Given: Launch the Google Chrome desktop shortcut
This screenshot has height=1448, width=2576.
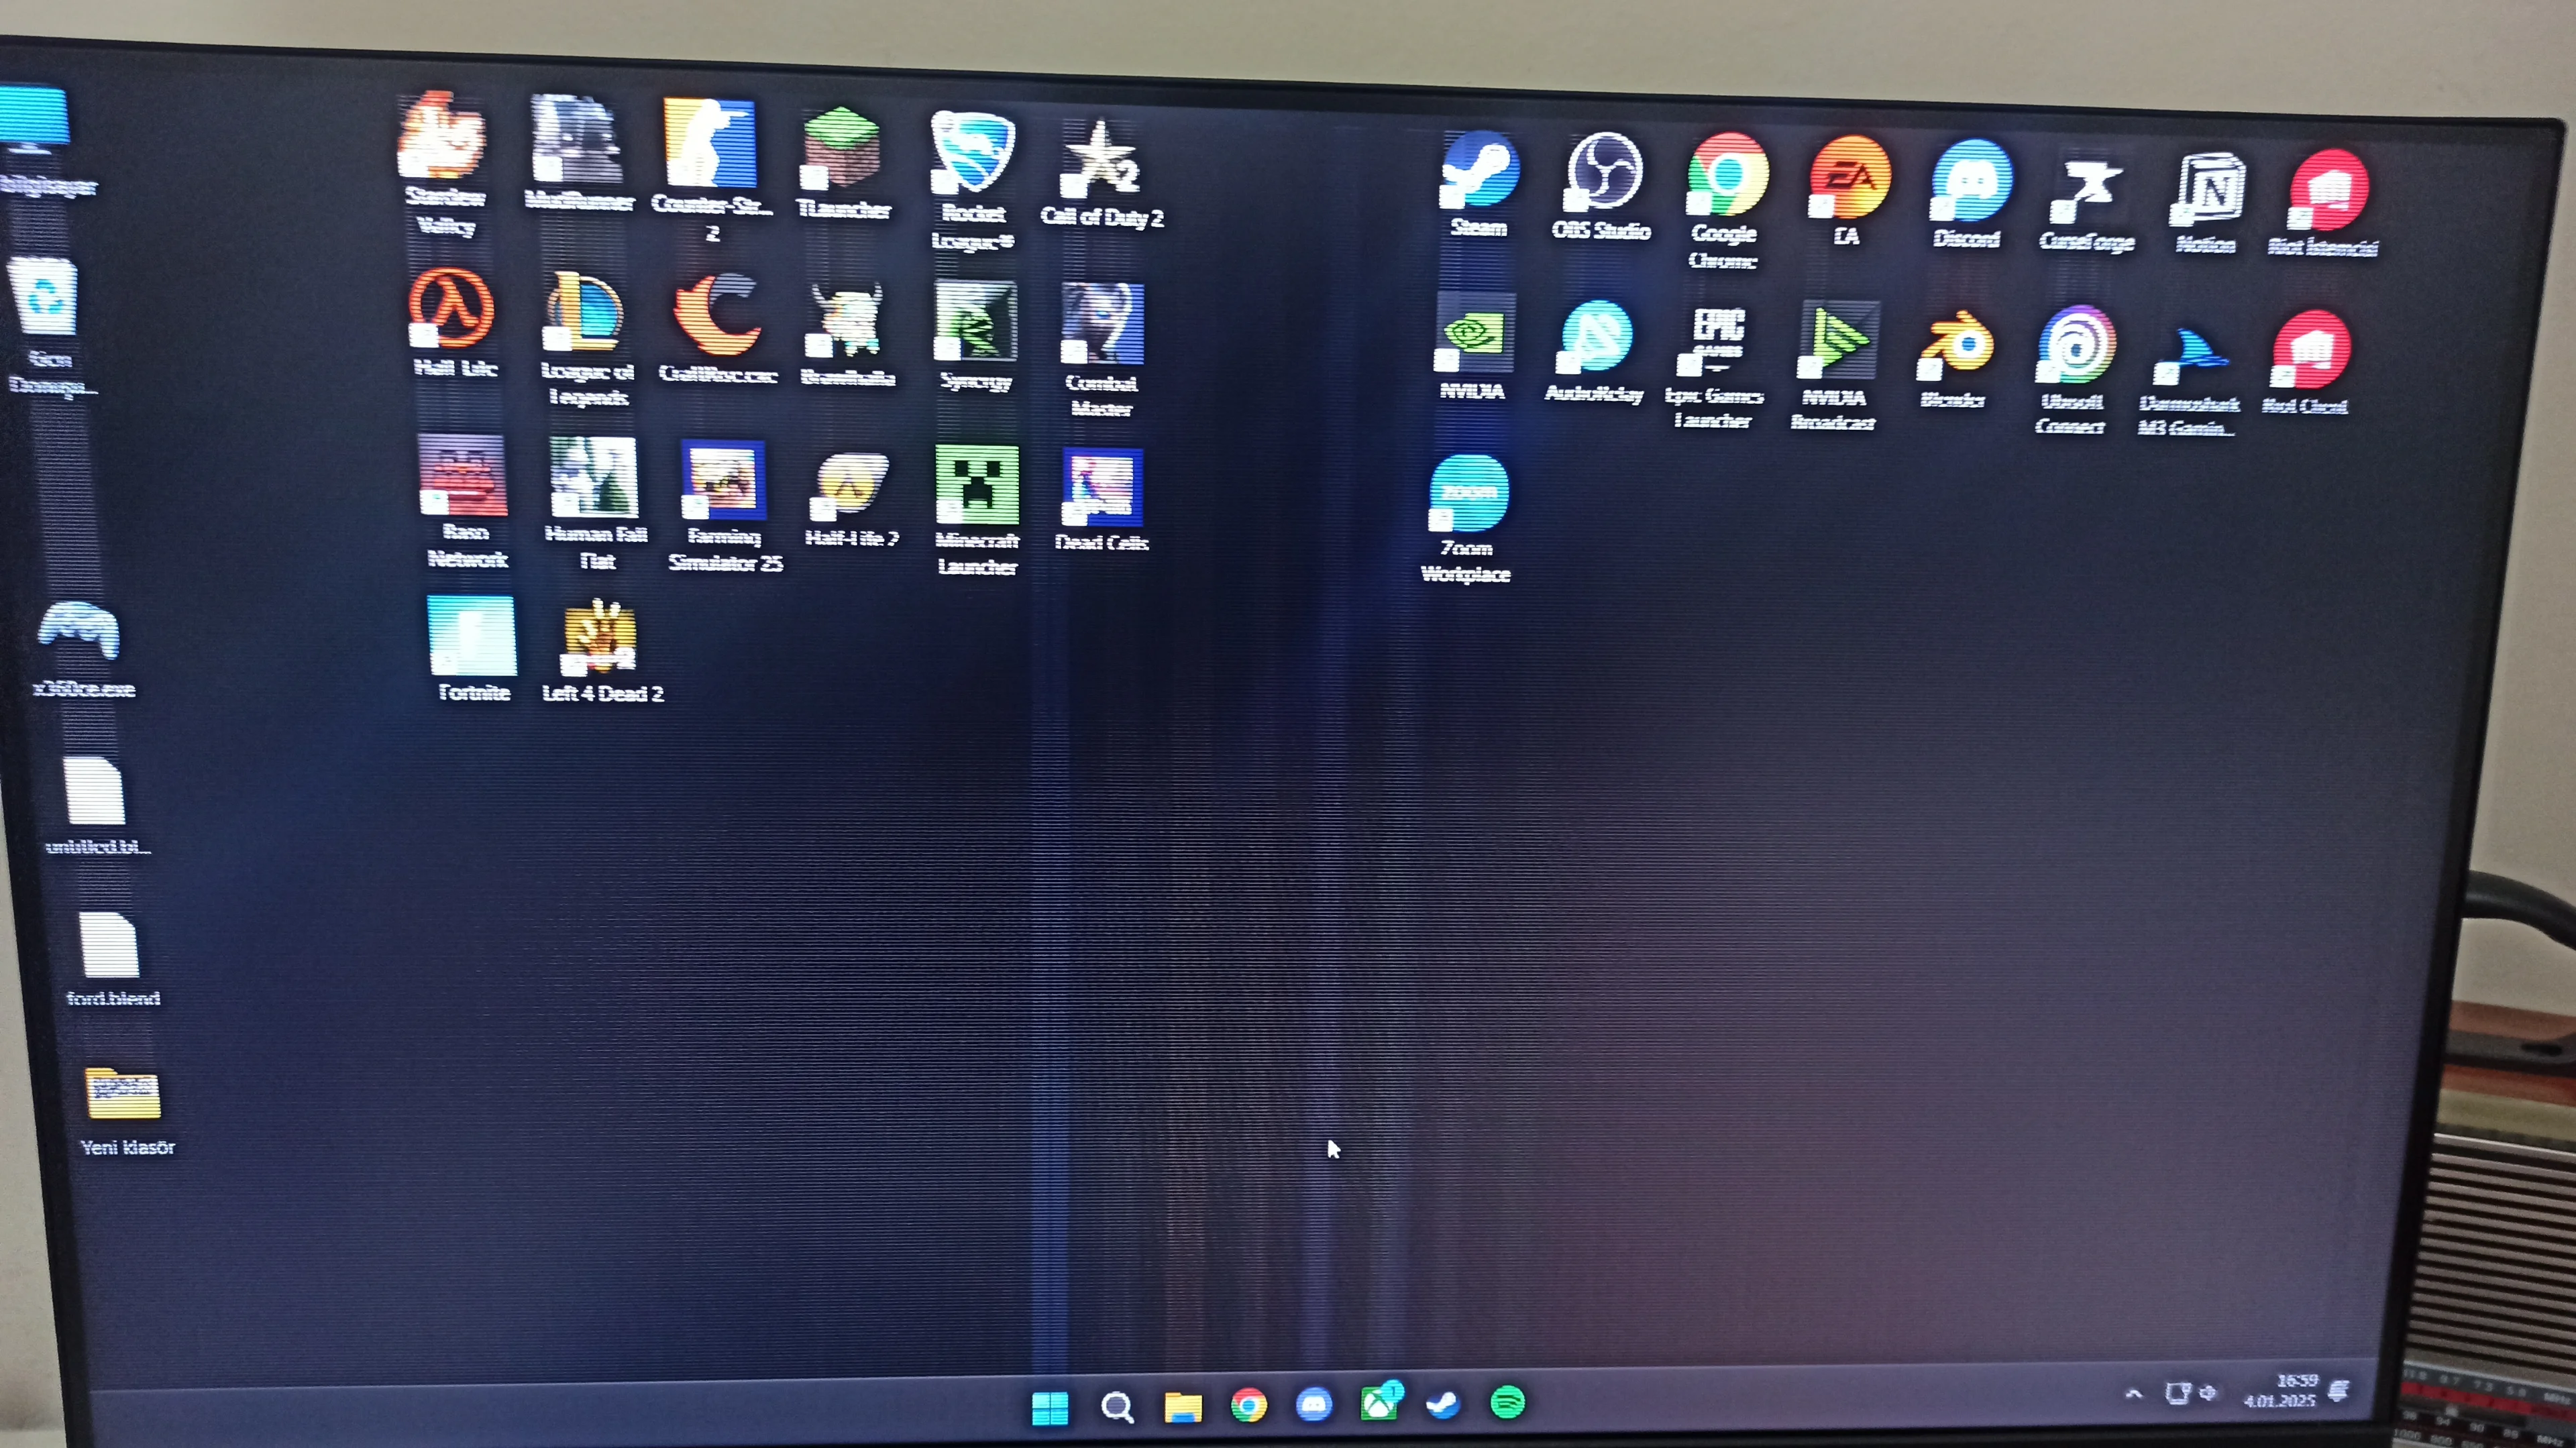Looking at the screenshot, I should [1727, 175].
